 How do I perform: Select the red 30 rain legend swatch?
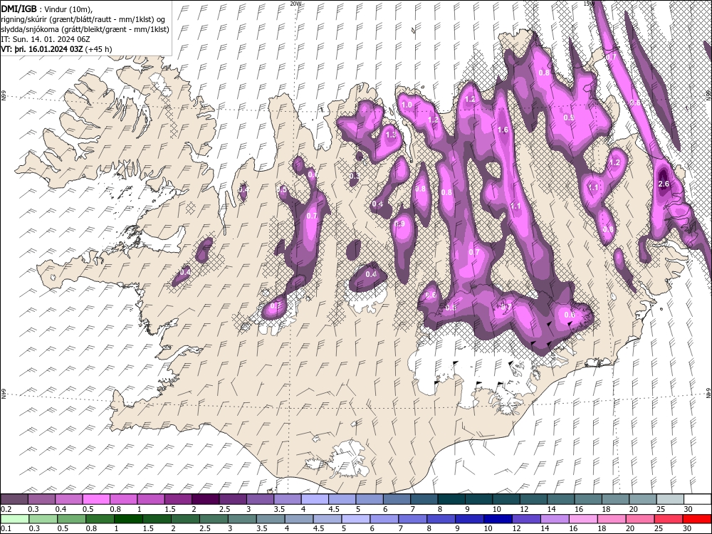click(x=697, y=519)
